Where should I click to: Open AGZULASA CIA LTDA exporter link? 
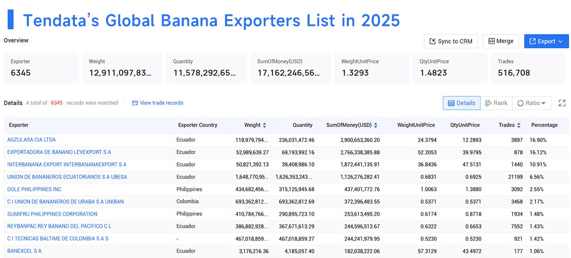(x=31, y=140)
